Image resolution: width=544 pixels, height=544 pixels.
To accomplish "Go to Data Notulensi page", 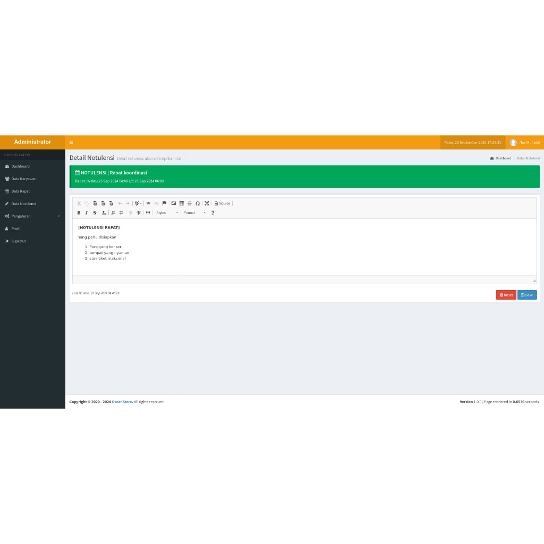I will click(x=32, y=203).
